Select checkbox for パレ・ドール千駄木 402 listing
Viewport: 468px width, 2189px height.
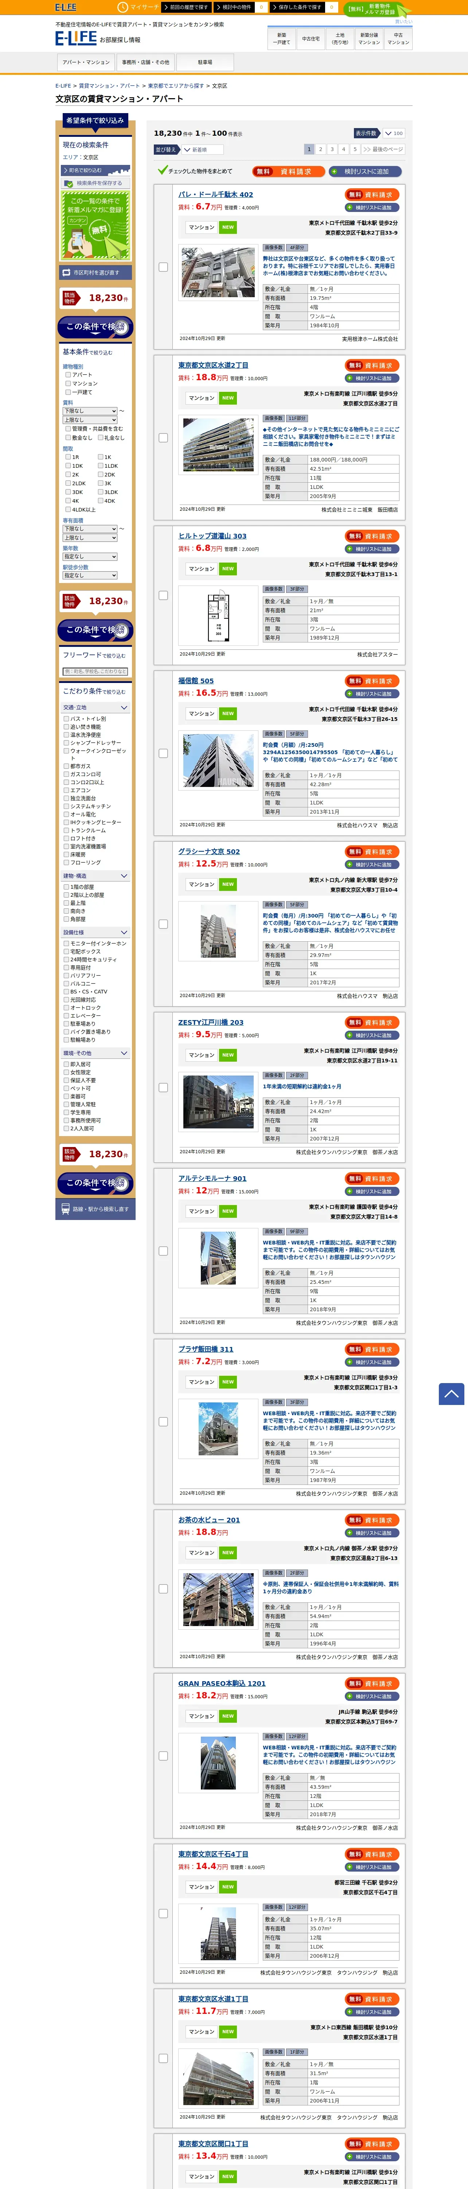[x=163, y=267]
